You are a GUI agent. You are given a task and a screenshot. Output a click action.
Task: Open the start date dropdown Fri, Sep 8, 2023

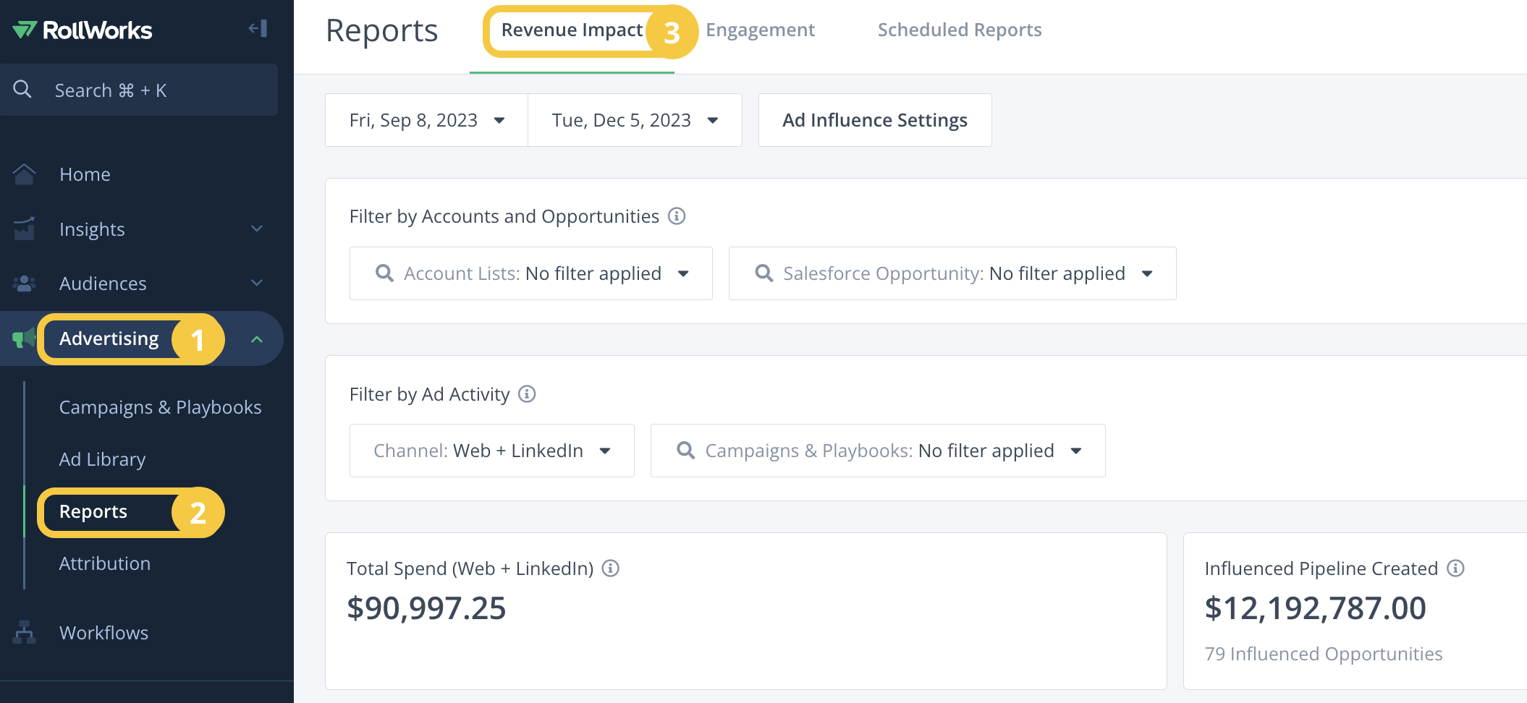tap(426, 120)
